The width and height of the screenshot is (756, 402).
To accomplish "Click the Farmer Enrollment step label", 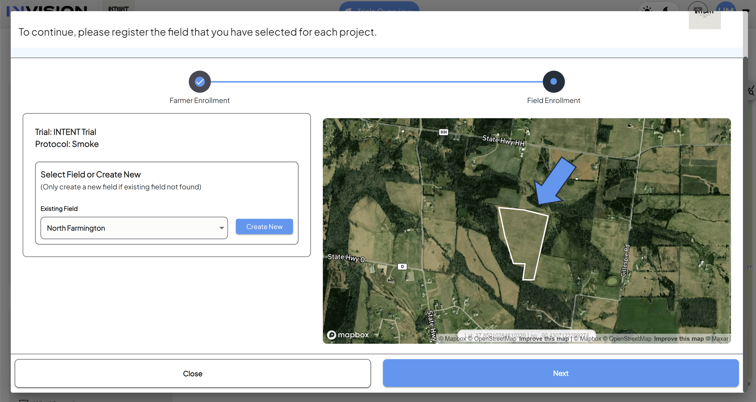I will click(x=199, y=100).
